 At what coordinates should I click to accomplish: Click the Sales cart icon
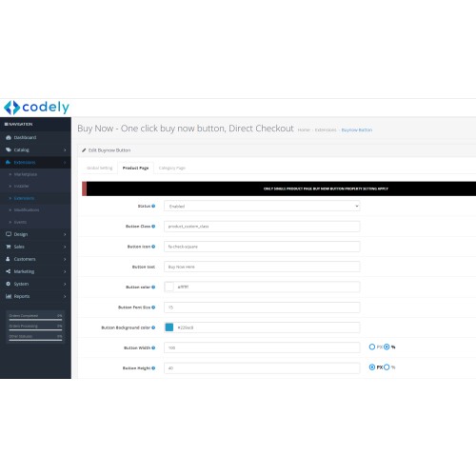tap(9, 247)
